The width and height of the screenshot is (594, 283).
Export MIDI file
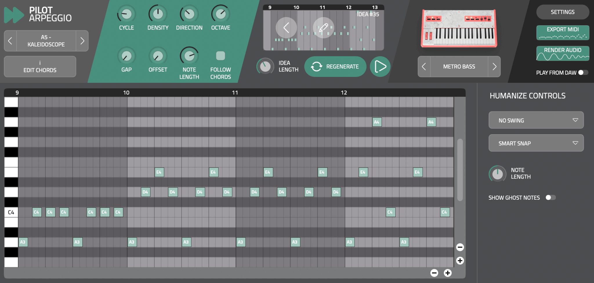tap(563, 32)
